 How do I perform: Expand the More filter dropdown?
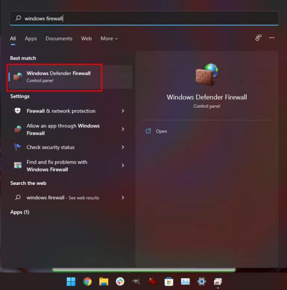coord(109,38)
